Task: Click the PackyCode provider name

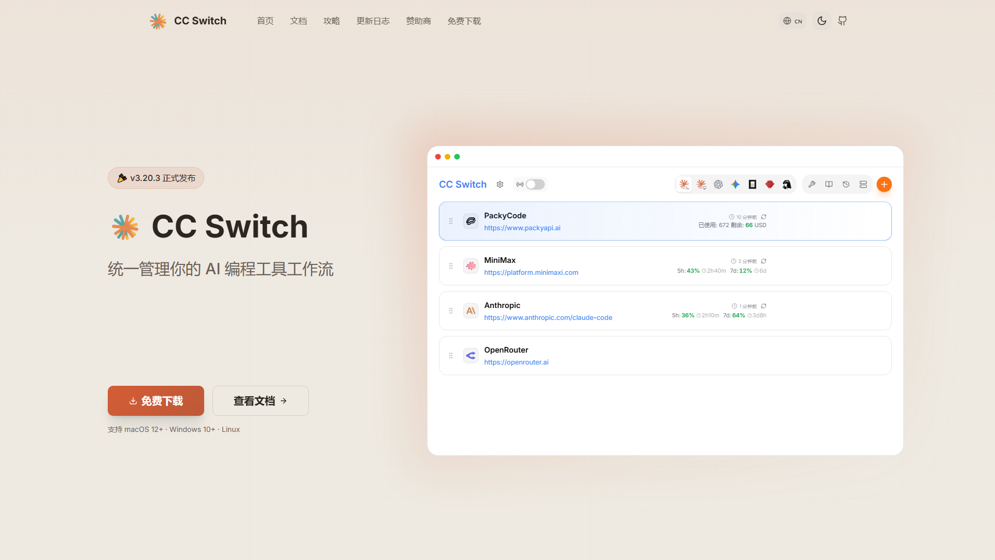Action: tap(505, 216)
